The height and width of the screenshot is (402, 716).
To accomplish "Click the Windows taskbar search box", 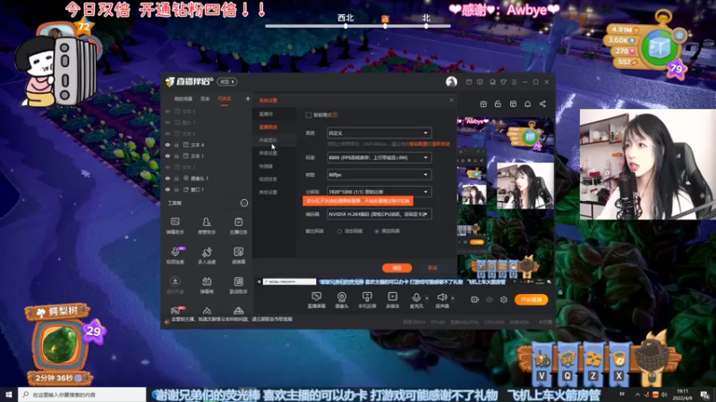I will 82,395.
